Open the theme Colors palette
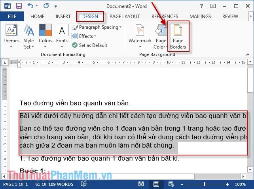The height and width of the screenshot is (189, 254). (x=45, y=36)
